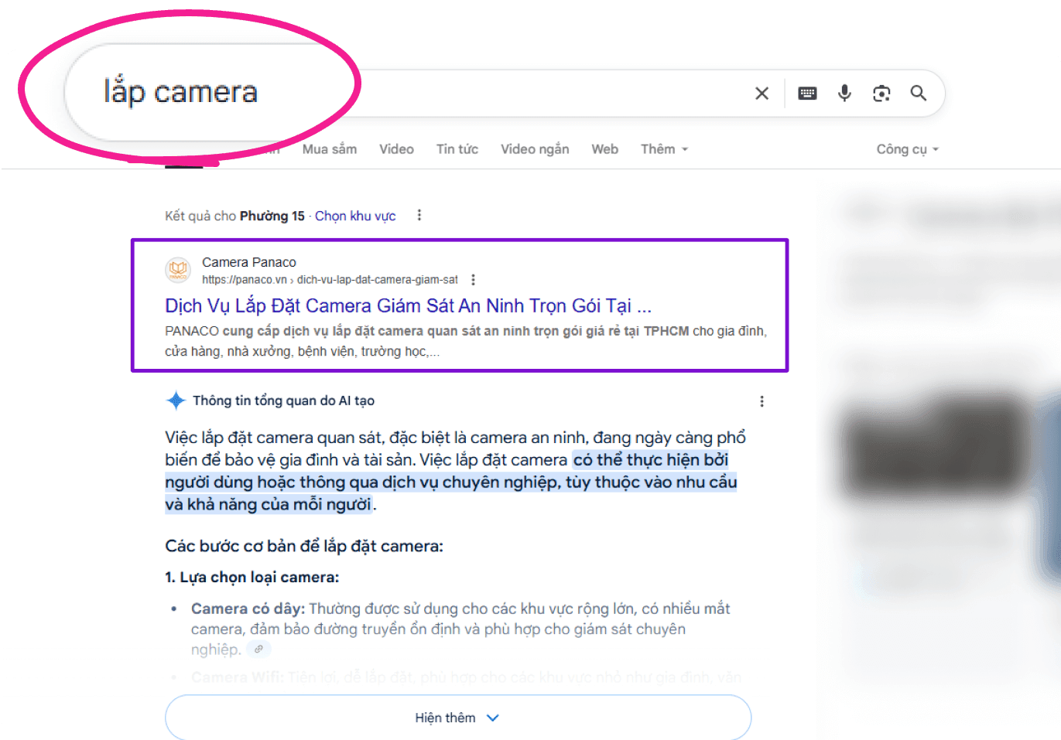
Task: Click the AI overview sparkle icon
Action: click(176, 401)
